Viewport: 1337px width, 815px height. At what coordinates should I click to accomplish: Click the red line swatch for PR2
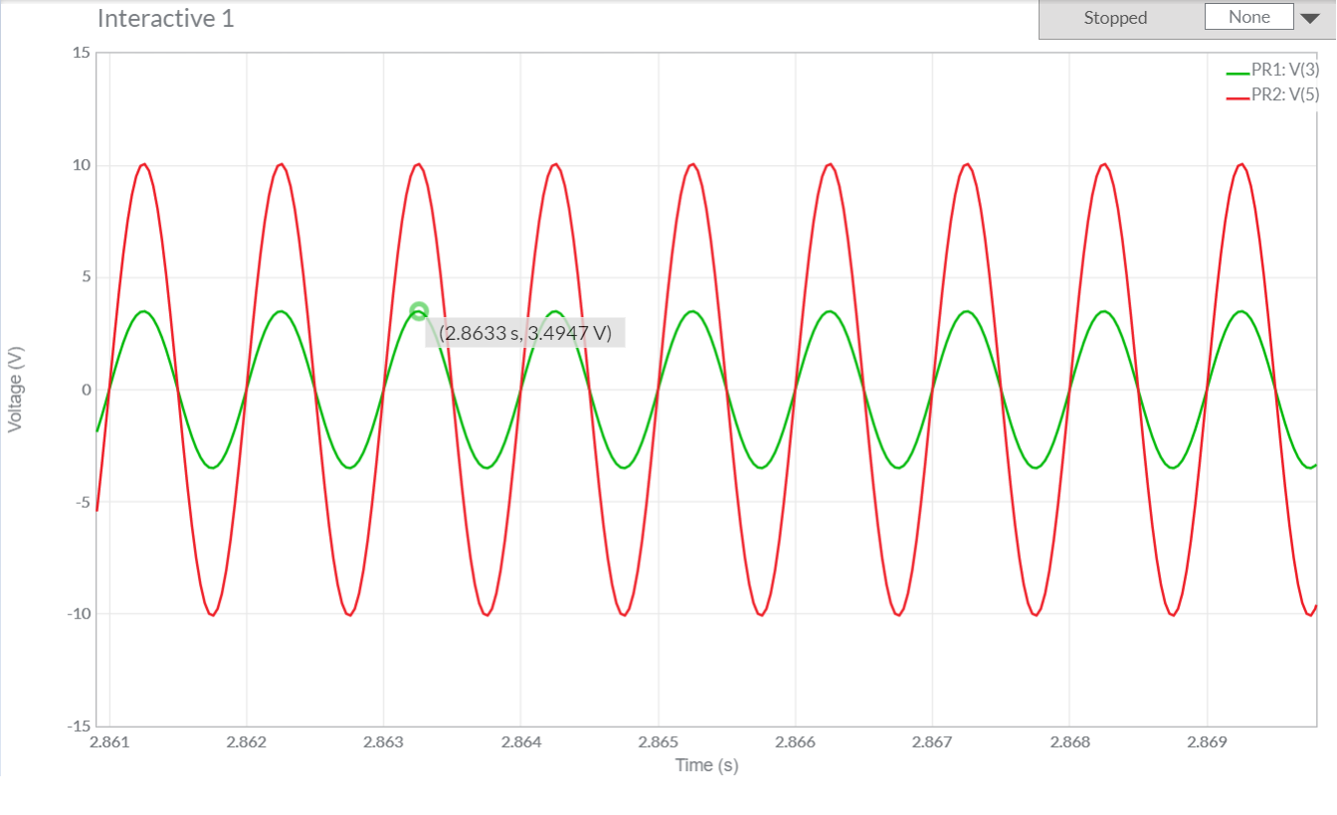coord(1238,97)
